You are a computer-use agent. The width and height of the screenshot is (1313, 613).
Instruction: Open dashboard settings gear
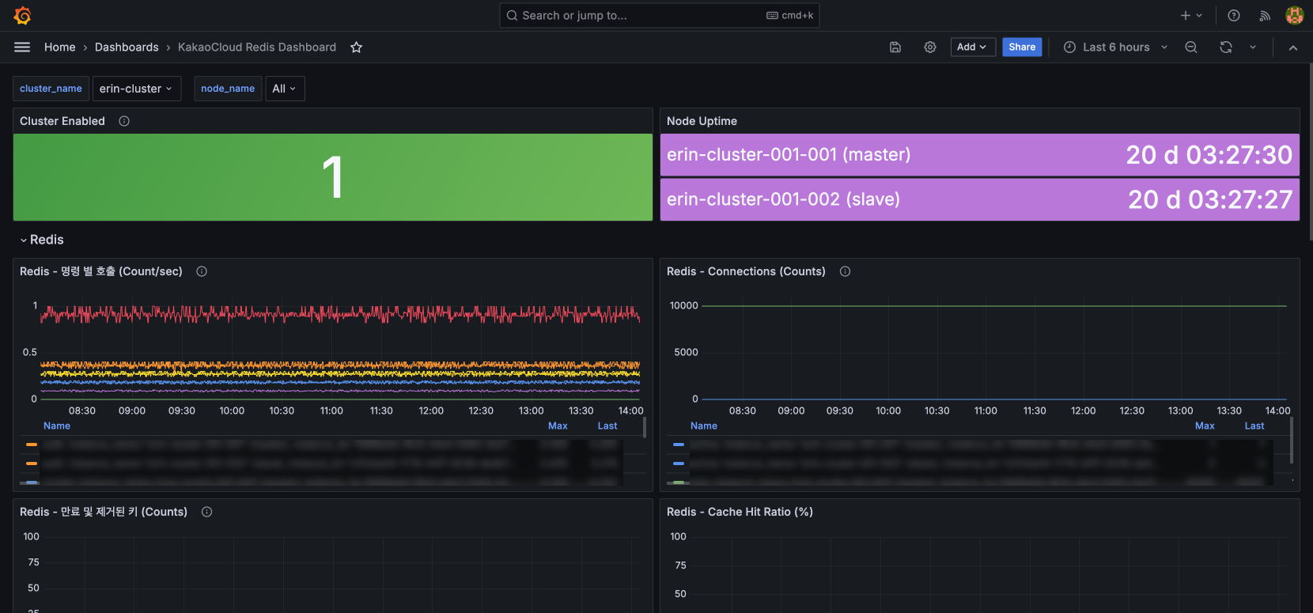coord(930,47)
